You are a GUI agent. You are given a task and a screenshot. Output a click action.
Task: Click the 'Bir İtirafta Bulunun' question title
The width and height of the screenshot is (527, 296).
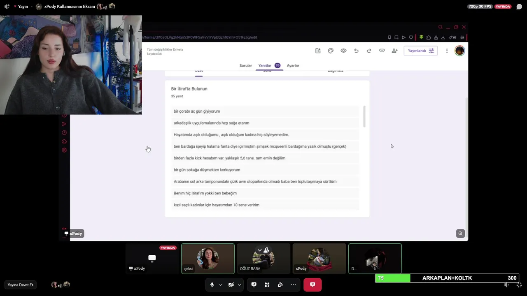pos(189,89)
